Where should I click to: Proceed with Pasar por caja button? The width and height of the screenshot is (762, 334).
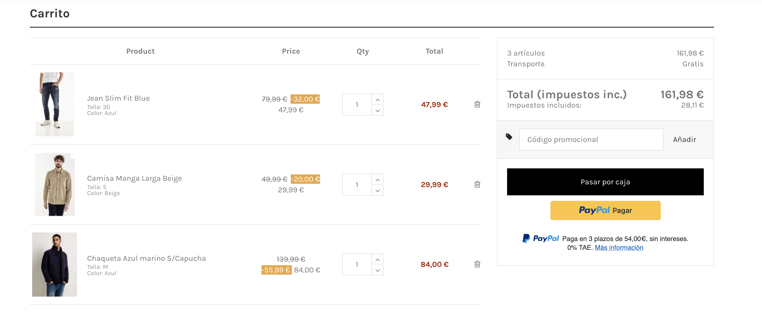[605, 182]
